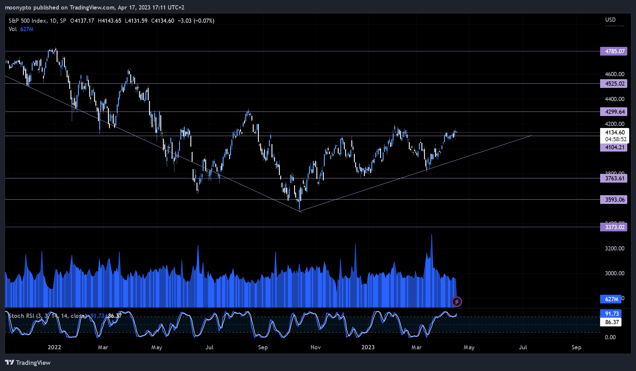636x371 pixels.
Task: Click the purple lightning bolt icon
Action: (x=456, y=302)
